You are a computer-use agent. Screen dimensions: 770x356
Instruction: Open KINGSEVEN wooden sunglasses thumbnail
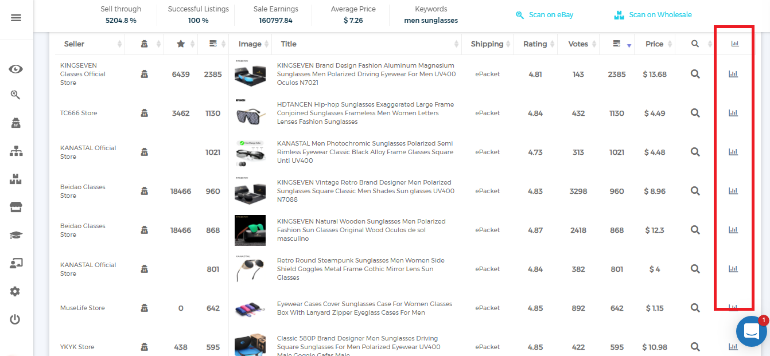pos(250,230)
